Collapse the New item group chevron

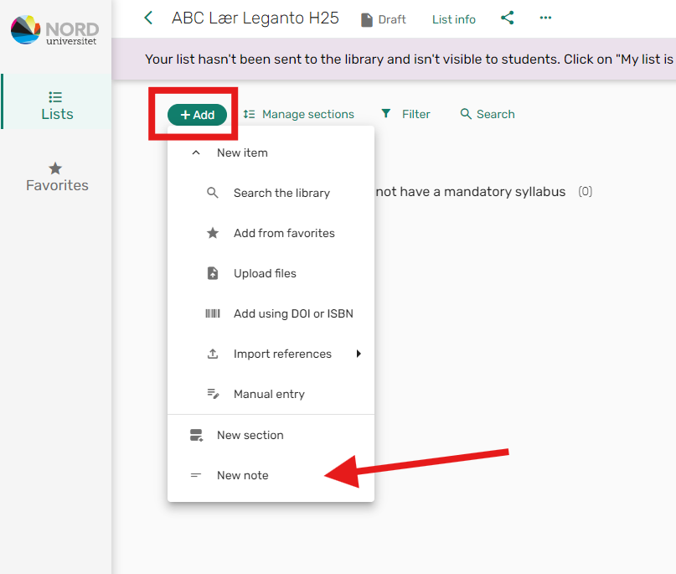[x=196, y=153]
